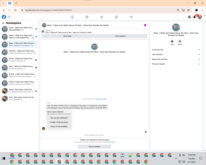This screenshot has width=206, height=165.
Task: Reload the page with the refresh icon
Action: click(x=15, y=10)
